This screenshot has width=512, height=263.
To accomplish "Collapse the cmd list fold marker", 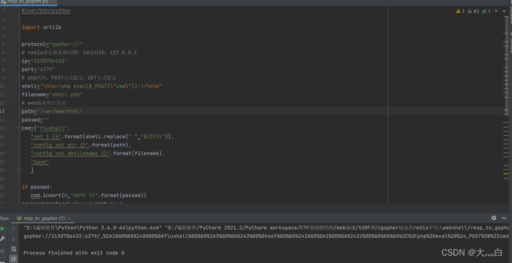I will (20, 128).
